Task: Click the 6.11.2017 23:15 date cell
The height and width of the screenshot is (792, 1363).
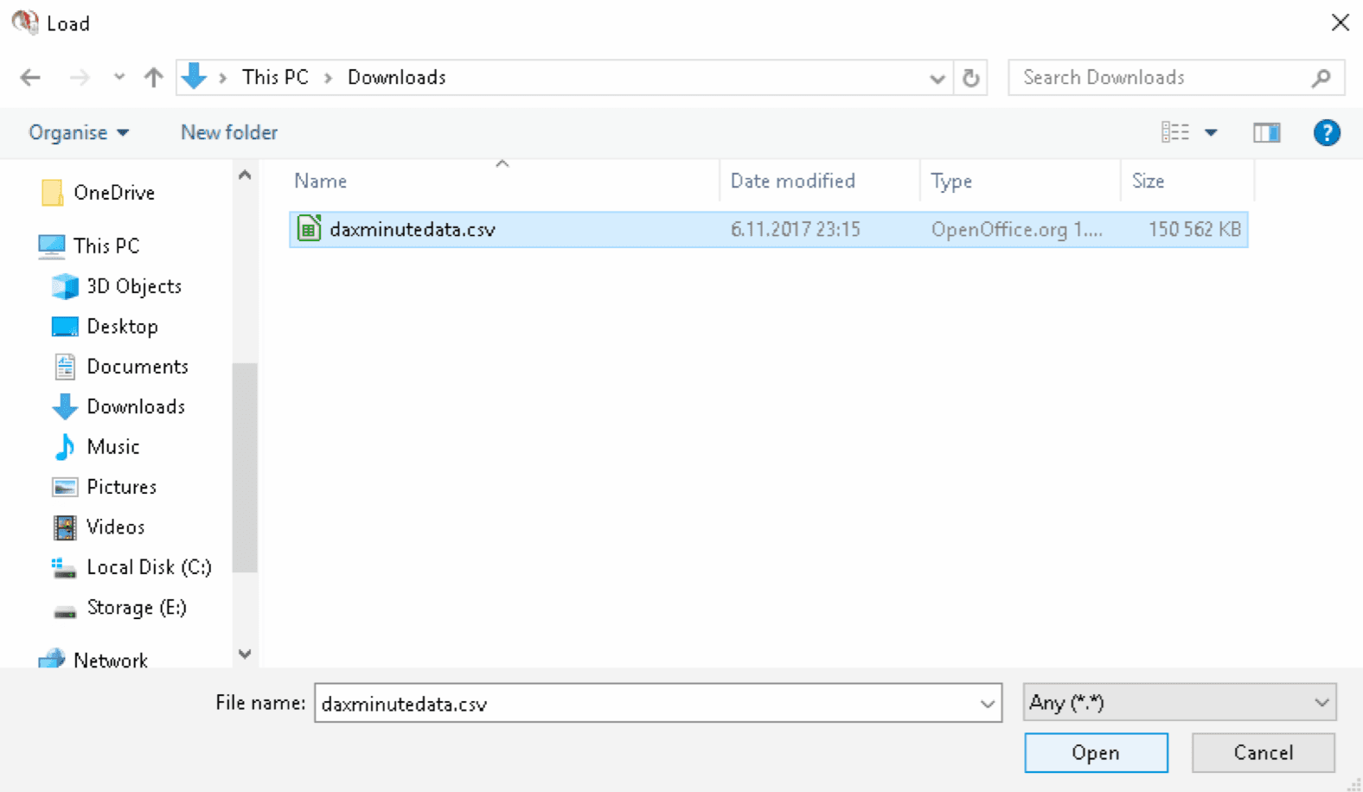Action: [x=796, y=229]
